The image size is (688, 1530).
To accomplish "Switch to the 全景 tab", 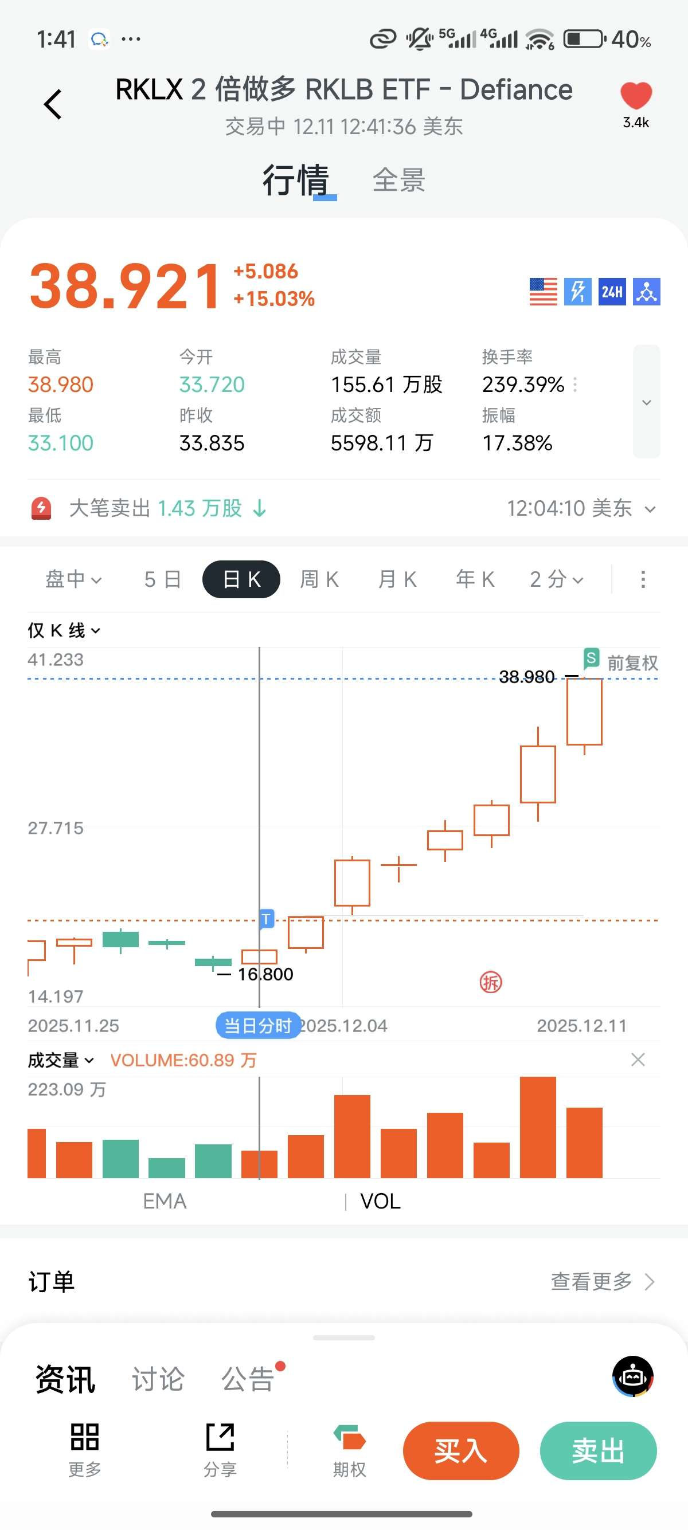I will click(398, 180).
